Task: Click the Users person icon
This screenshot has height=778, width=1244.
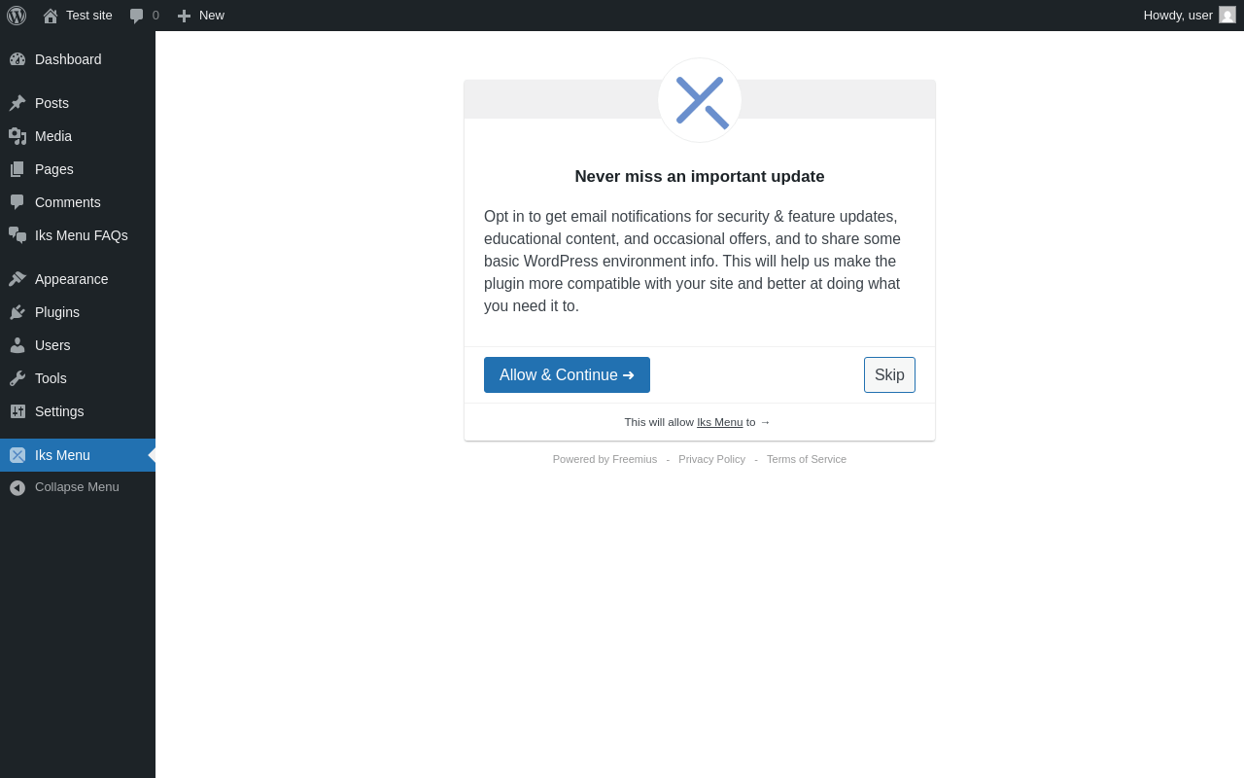Action: [17, 345]
